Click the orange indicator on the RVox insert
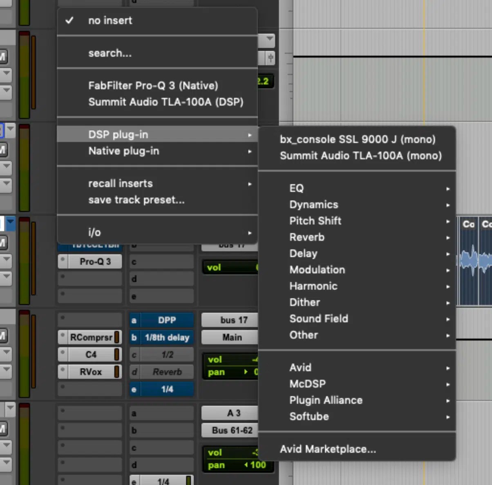Screen dimensions: 492x485 (117, 372)
